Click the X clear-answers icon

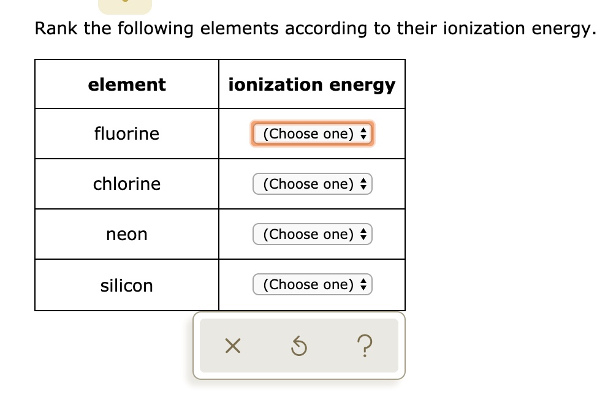click(232, 346)
